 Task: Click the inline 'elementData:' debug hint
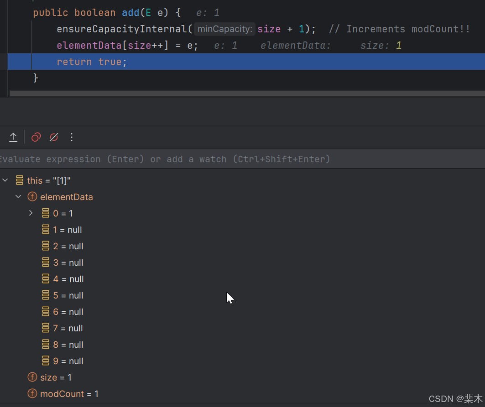pyautogui.click(x=295, y=46)
